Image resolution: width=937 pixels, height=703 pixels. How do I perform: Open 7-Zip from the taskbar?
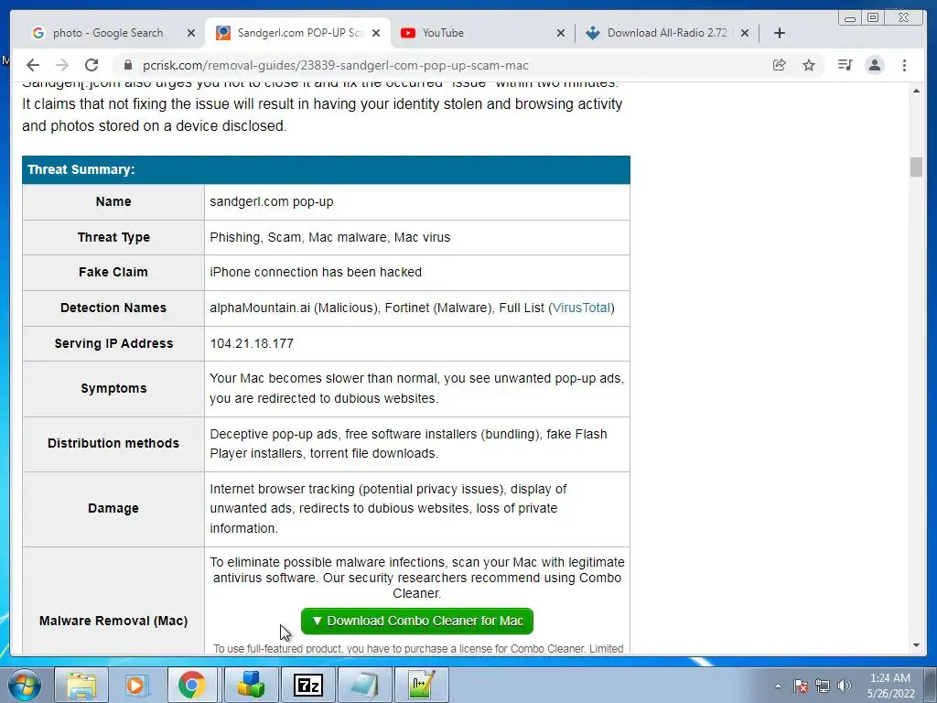pyautogui.click(x=308, y=685)
